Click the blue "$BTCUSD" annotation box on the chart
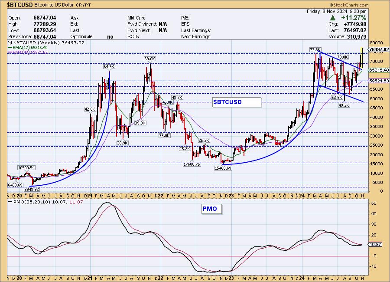 (x=237, y=102)
